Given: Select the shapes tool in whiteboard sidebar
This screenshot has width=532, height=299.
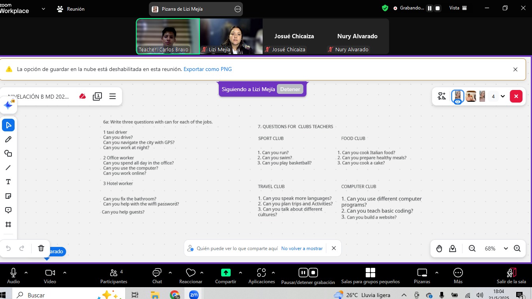Looking at the screenshot, I should coord(8,153).
